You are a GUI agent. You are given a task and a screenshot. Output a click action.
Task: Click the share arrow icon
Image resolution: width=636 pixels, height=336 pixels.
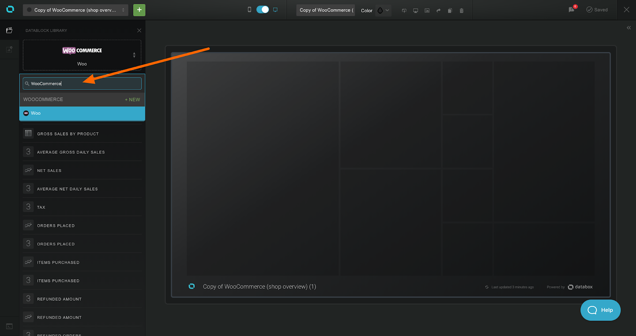[438, 11]
